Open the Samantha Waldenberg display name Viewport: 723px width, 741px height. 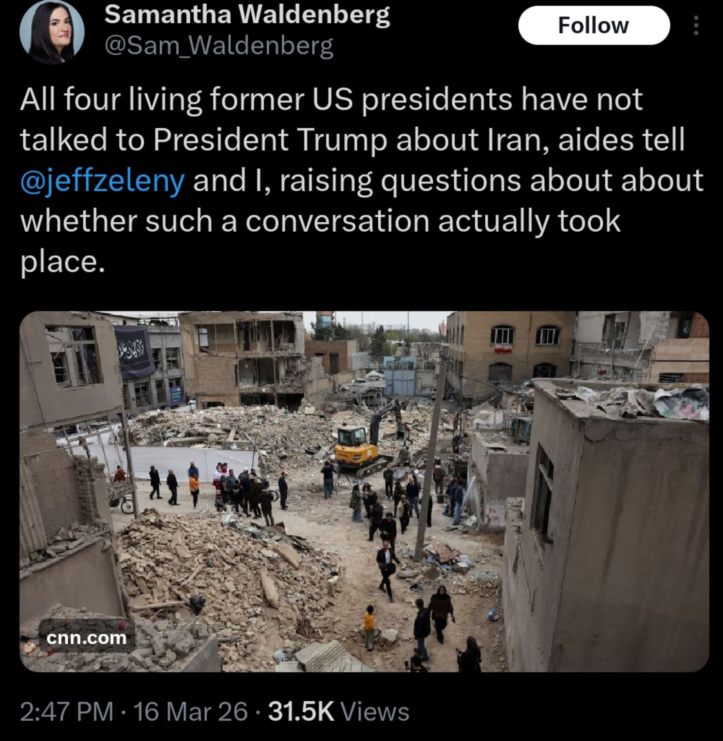point(247,15)
